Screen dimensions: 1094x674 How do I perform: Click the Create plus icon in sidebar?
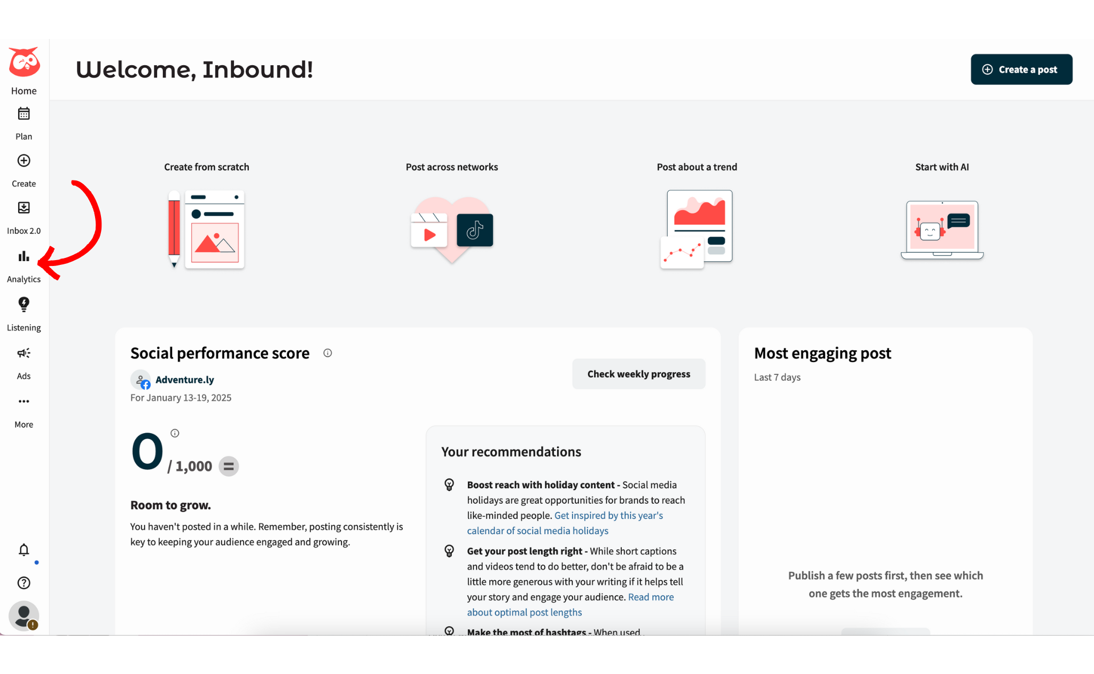coord(24,161)
